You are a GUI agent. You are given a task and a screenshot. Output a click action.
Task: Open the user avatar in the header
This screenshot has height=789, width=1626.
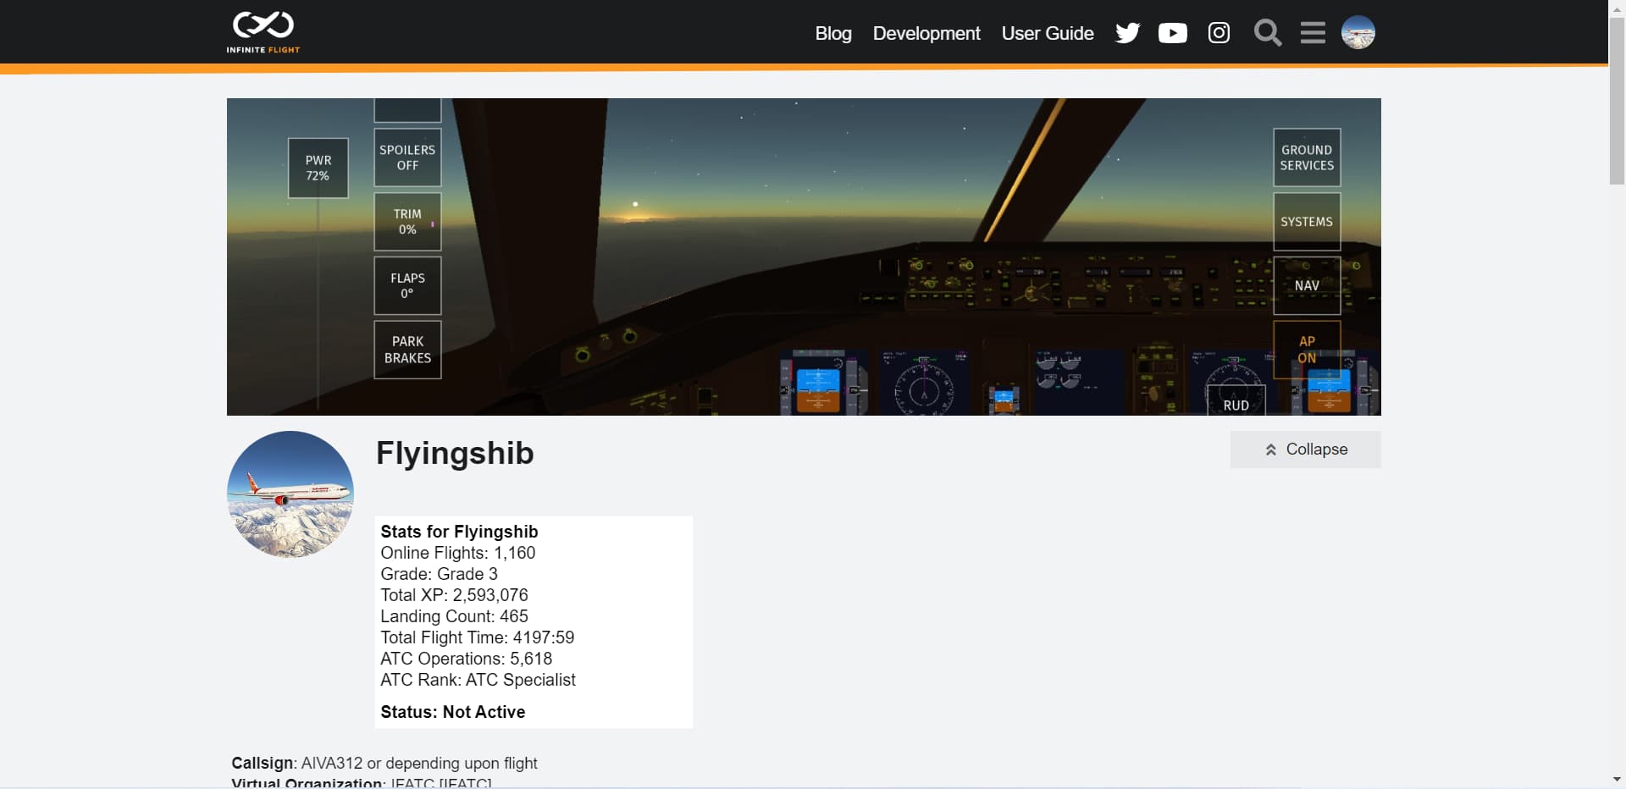1358,33
